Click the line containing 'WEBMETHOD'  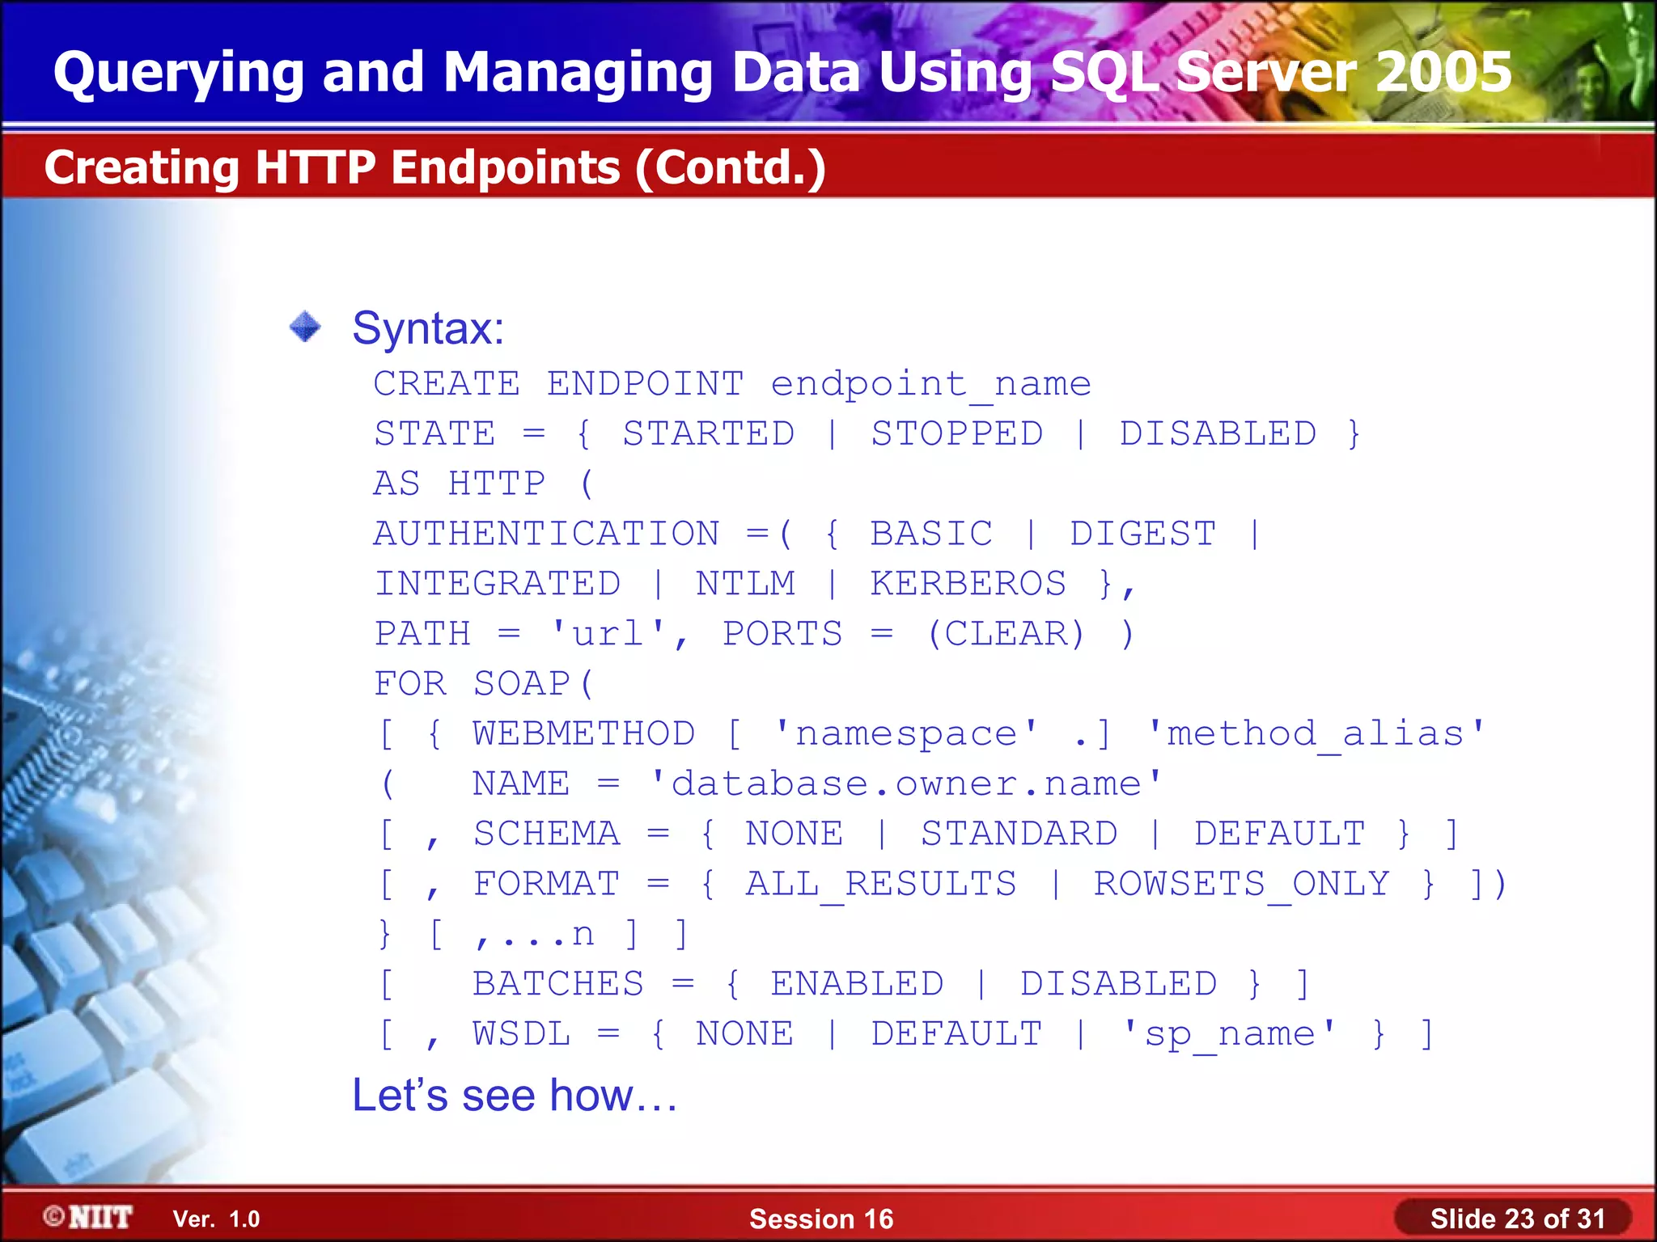(932, 734)
